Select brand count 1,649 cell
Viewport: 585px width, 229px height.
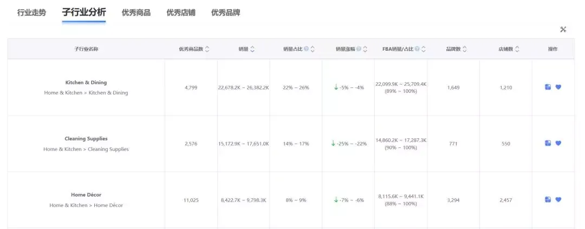click(x=453, y=87)
